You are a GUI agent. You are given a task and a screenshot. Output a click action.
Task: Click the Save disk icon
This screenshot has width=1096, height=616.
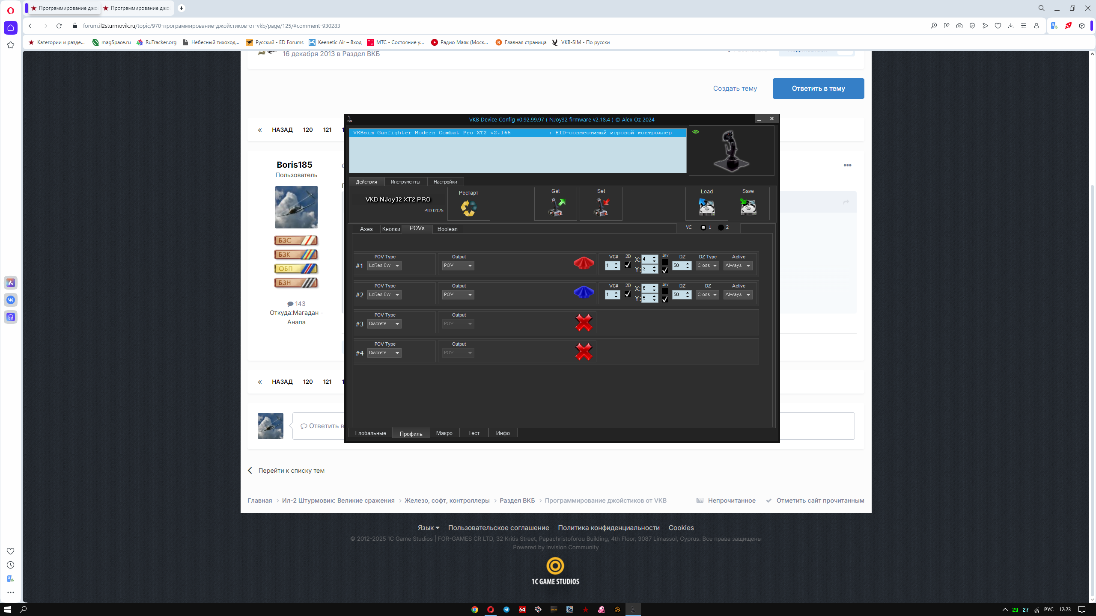click(748, 207)
